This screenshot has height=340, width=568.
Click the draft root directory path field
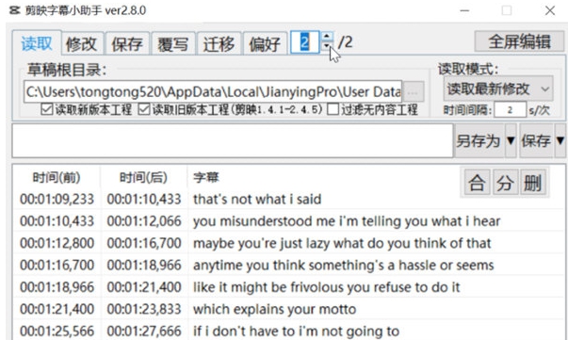[213, 92]
